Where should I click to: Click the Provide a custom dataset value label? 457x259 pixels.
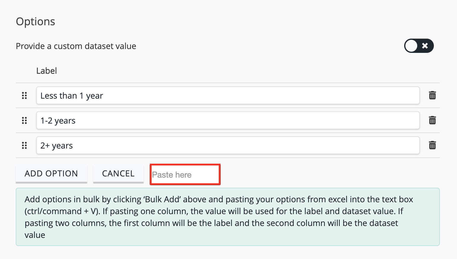click(x=76, y=46)
